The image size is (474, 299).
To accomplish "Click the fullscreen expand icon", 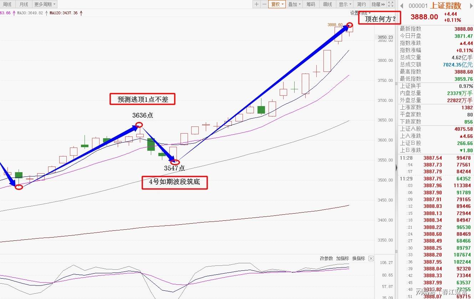I will (391, 4).
